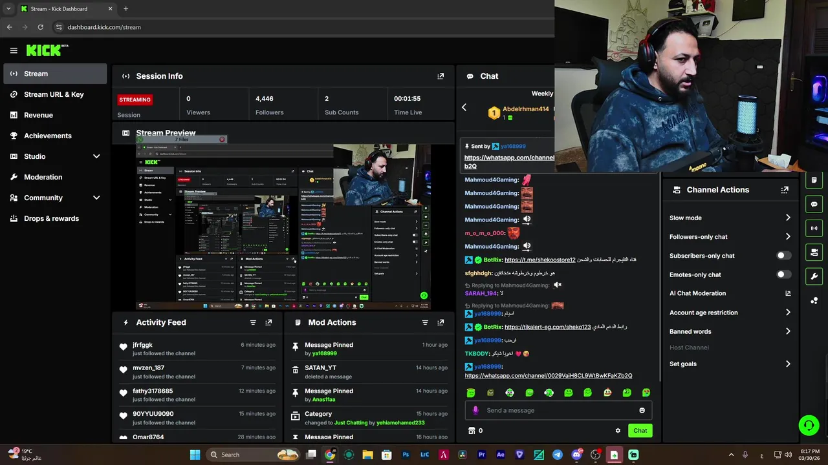
Task: Click Abdelrhman414 in chat leaderboard
Action: pyautogui.click(x=525, y=108)
